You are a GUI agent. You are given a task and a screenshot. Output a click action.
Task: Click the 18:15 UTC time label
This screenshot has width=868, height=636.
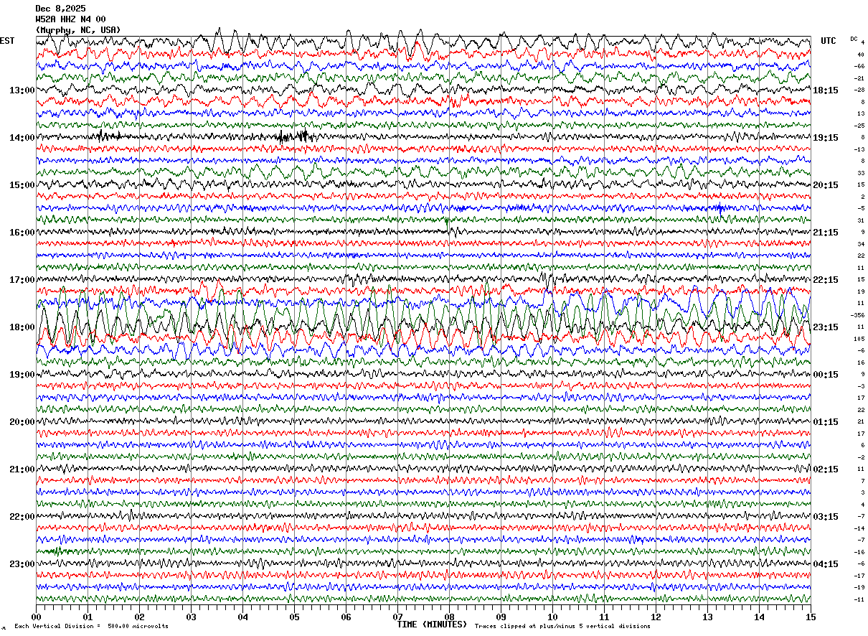click(x=825, y=90)
